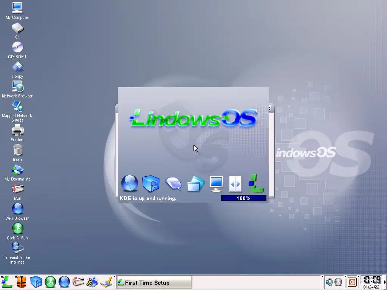Image resolution: width=387 pixels, height=290 pixels.
Task: Click the date 01/24/22 below the clock
Action: tap(371, 287)
